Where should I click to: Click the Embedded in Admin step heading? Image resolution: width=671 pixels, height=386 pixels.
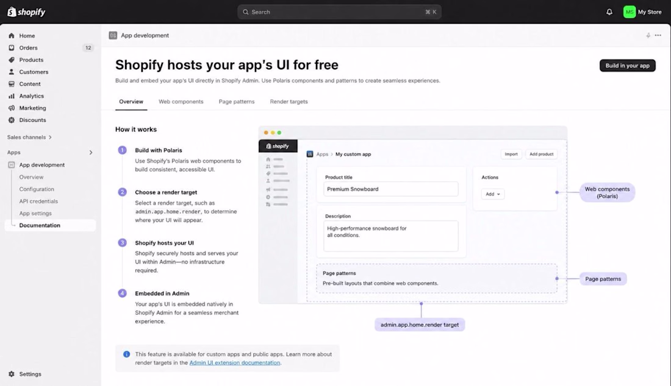coord(162,293)
